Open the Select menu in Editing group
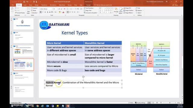Image resolution: width=193 pixels, height=108 pixels. coord(139,13)
